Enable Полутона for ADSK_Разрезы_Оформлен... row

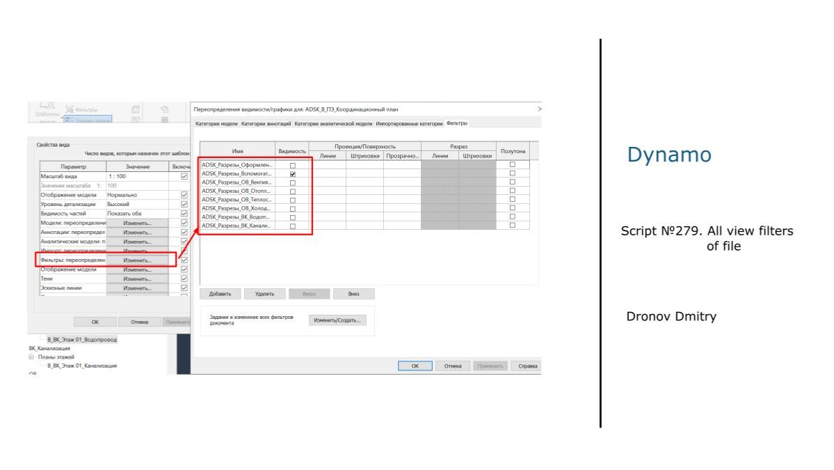(x=512, y=164)
